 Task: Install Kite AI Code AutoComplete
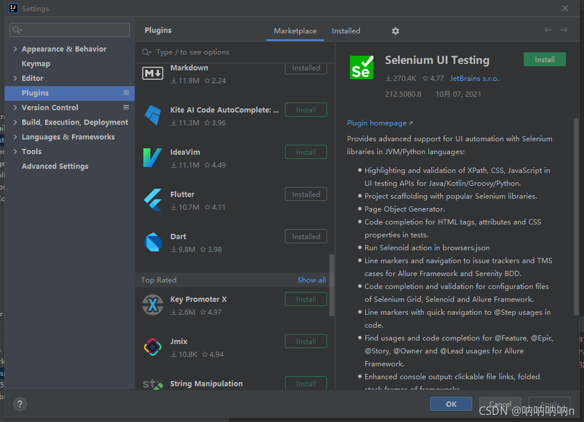click(306, 110)
